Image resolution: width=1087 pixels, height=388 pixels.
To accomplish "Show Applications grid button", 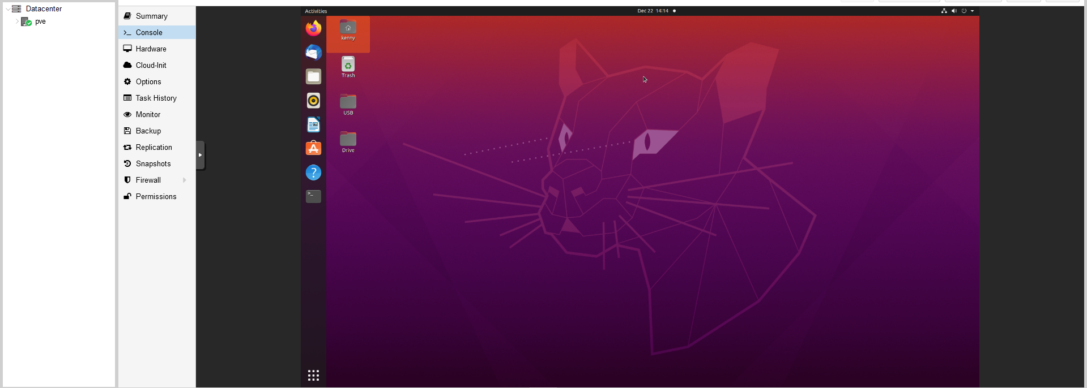I will [313, 376].
